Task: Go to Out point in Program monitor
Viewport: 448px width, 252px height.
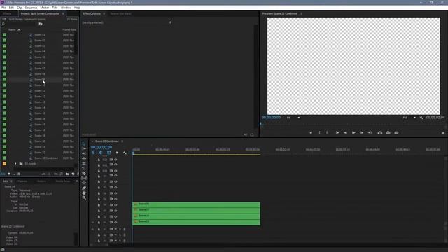Action: [370, 133]
